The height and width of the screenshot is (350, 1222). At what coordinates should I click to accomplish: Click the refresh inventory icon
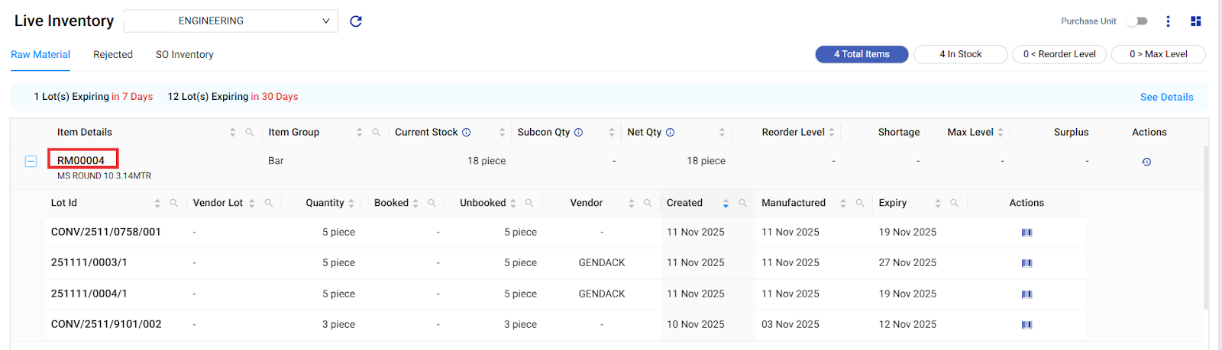355,21
